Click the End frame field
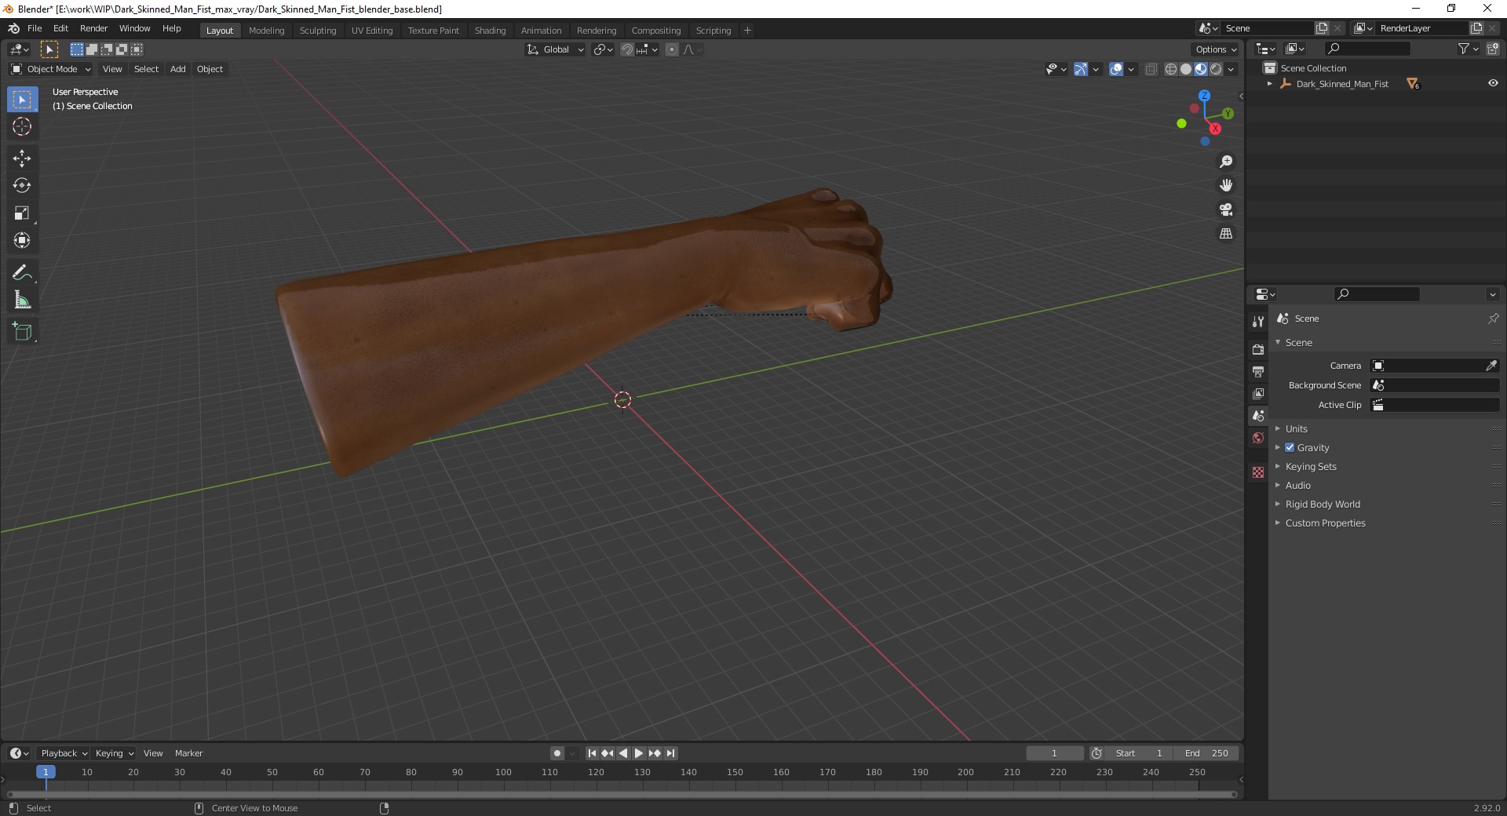1507x816 pixels. tap(1207, 753)
